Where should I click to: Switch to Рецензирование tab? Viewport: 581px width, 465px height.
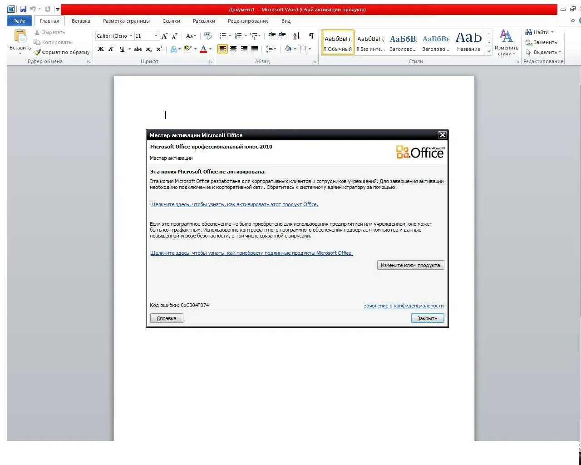(248, 21)
